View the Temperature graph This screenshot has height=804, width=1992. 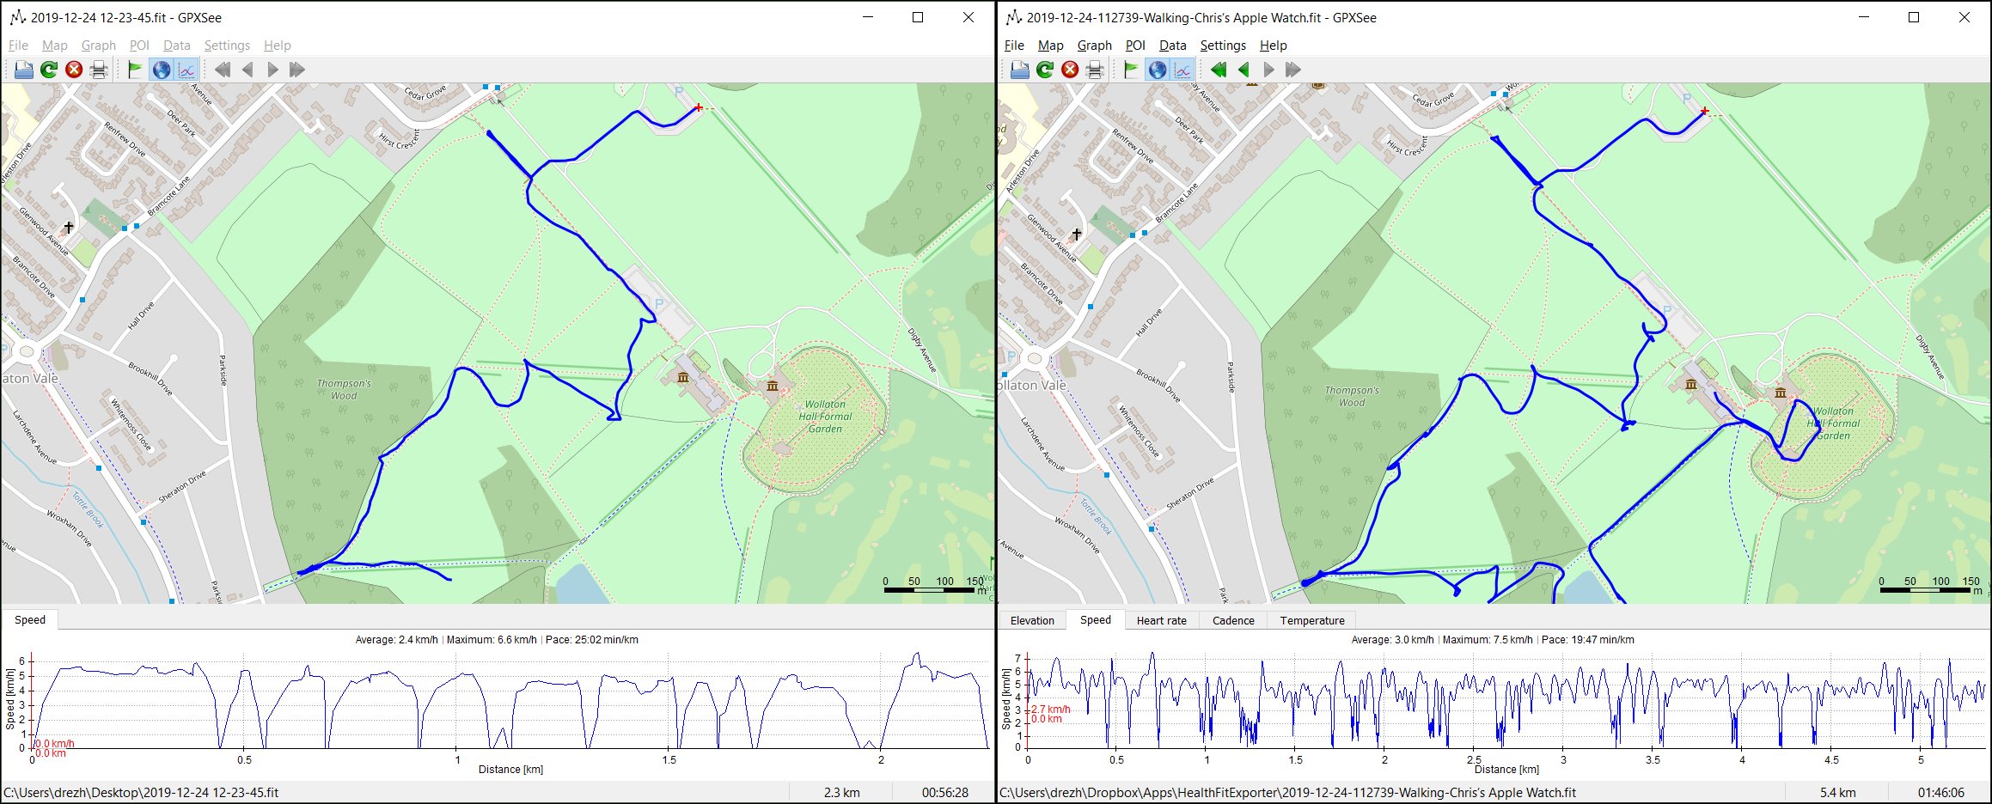pyautogui.click(x=1311, y=620)
